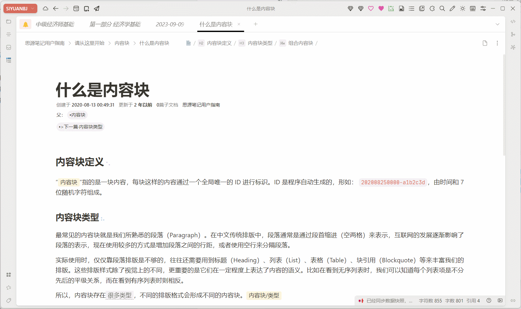Open the tab list chevron on the right

click(x=498, y=24)
